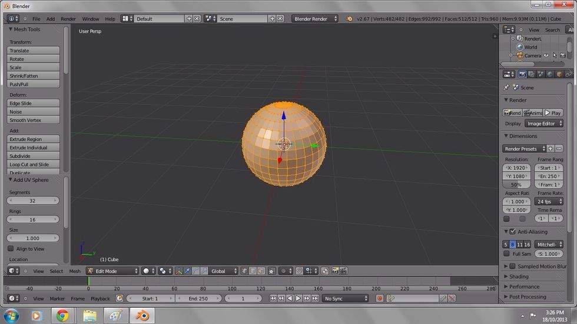This screenshot has width=577, height=324.
Task: Click the OpenGL render camera icon
Action: pyautogui.click(x=334, y=271)
